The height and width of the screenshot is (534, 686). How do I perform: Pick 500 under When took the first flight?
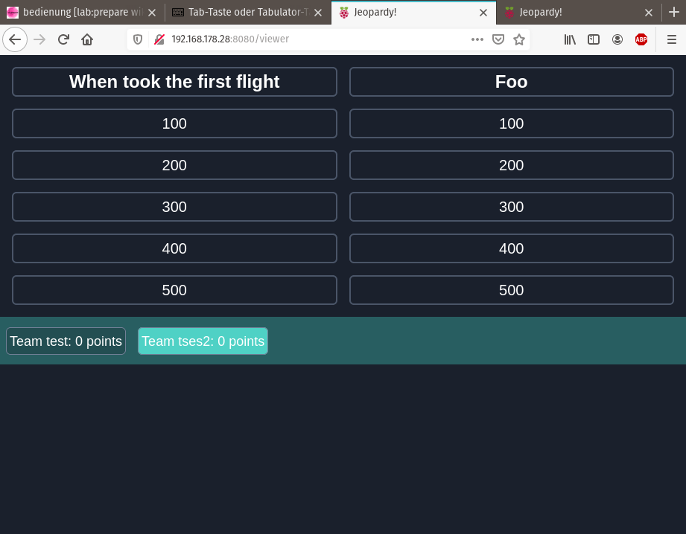(x=174, y=290)
